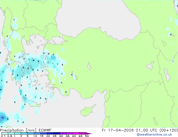
Task: Click the '(00+120)' forecast offset text
Action: (169, 130)
